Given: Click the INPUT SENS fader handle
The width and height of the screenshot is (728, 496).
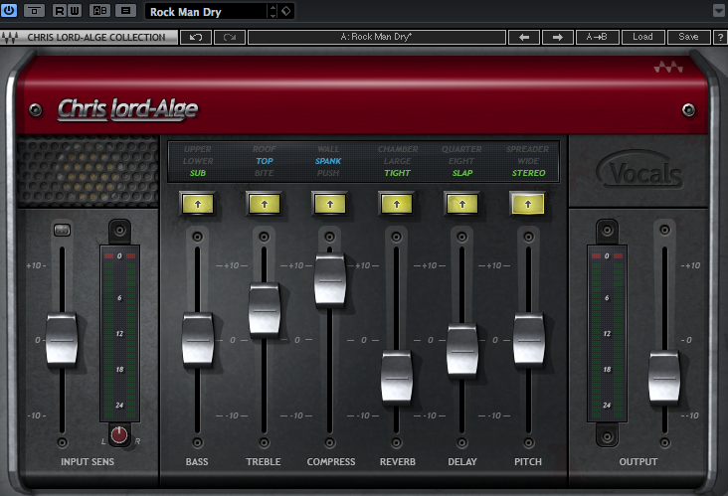Looking at the screenshot, I should 62,340.
